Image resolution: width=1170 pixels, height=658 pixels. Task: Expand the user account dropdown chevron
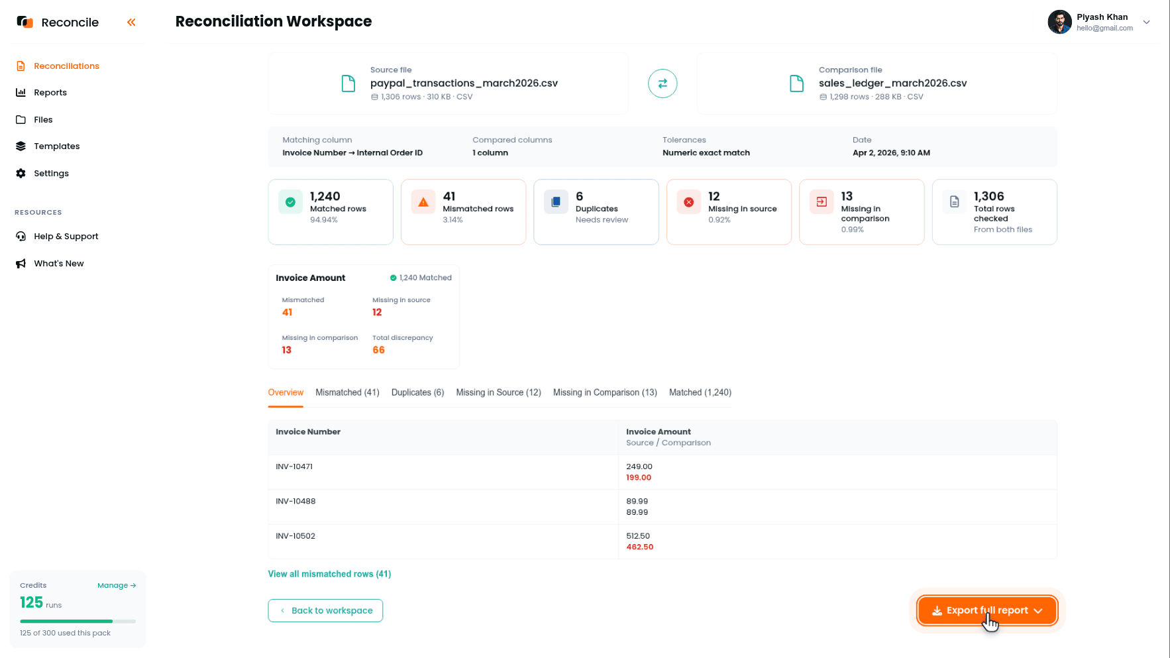click(x=1146, y=23)
